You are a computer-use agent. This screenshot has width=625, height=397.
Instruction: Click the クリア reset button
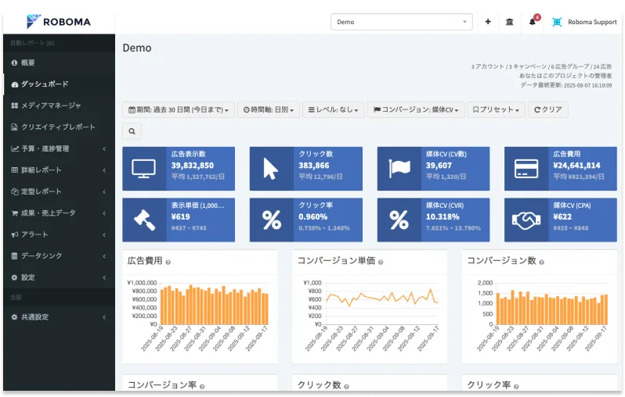(x=548, y=110)
